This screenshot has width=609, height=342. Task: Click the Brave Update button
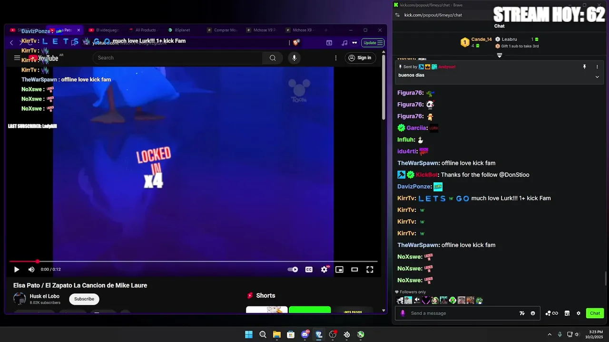click(x=373, y=43)
